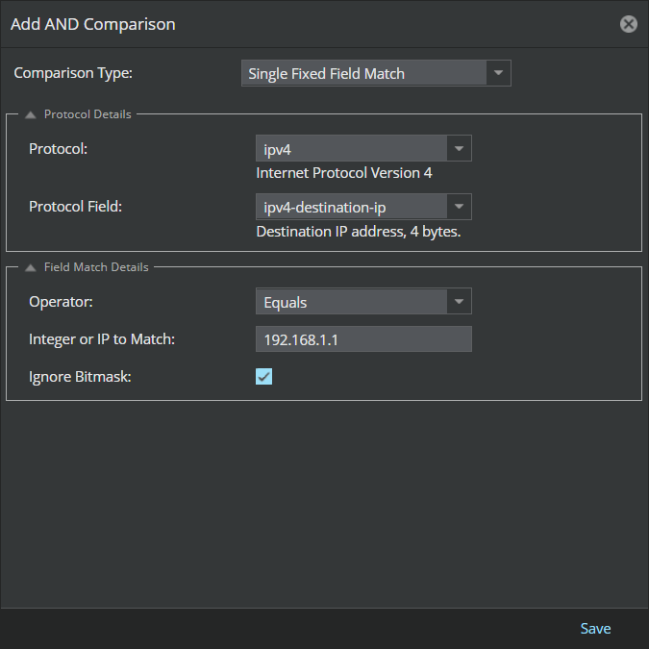
Task: Collapse the Protocol Details section
Action: (30, 114)
